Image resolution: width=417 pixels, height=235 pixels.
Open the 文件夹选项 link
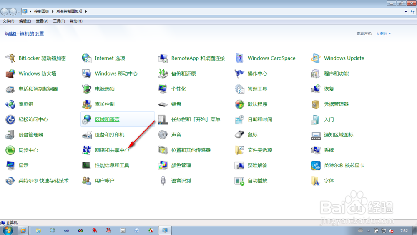[x=260, y=150]
